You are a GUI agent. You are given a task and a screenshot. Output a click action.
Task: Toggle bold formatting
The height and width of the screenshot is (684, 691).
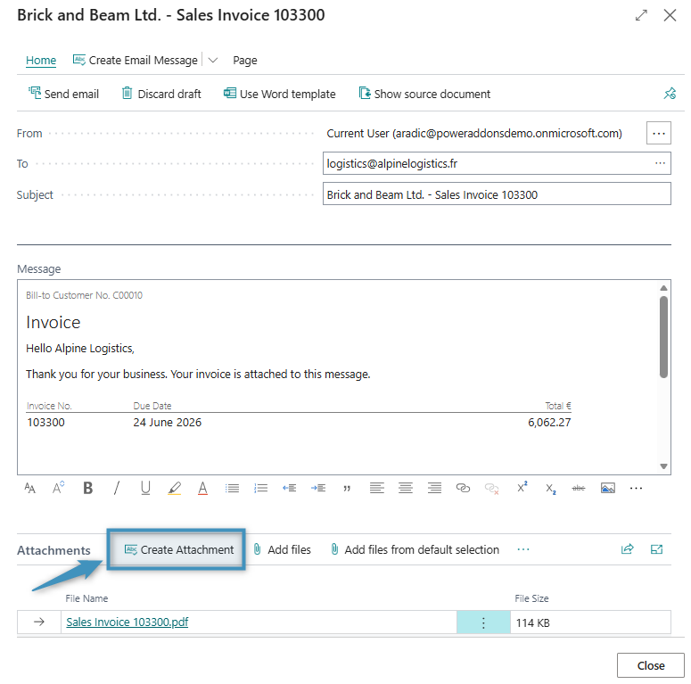pos(87,488)
